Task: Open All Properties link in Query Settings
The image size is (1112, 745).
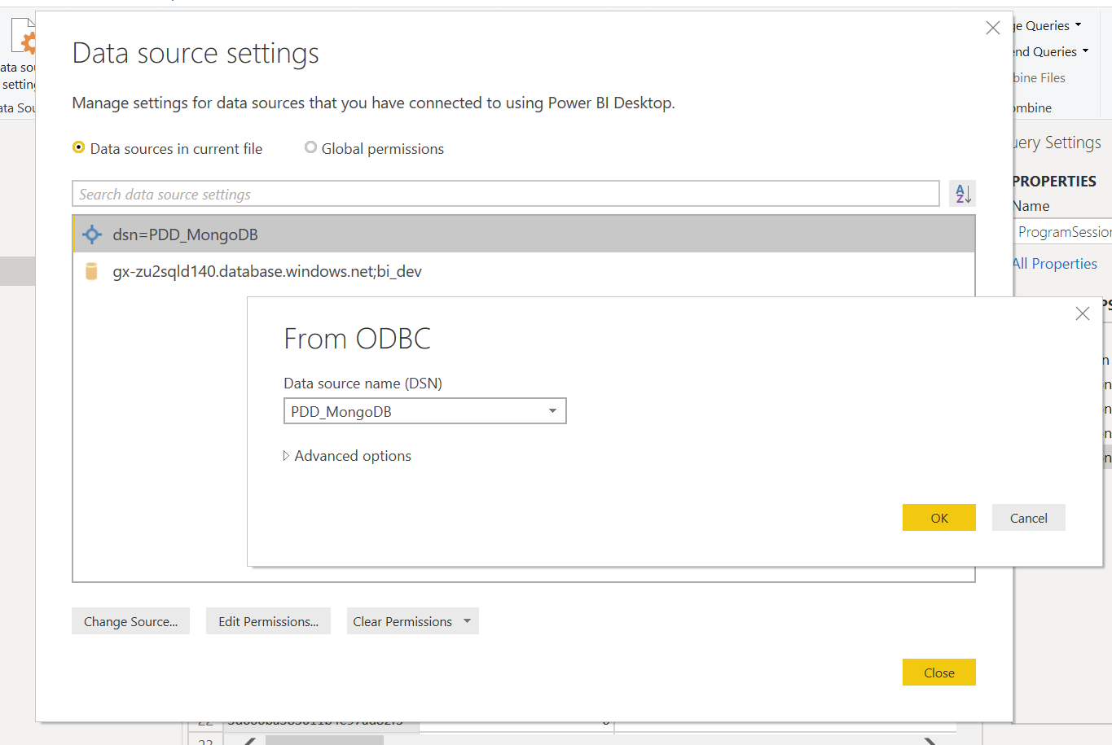Action: [1055, 263]
